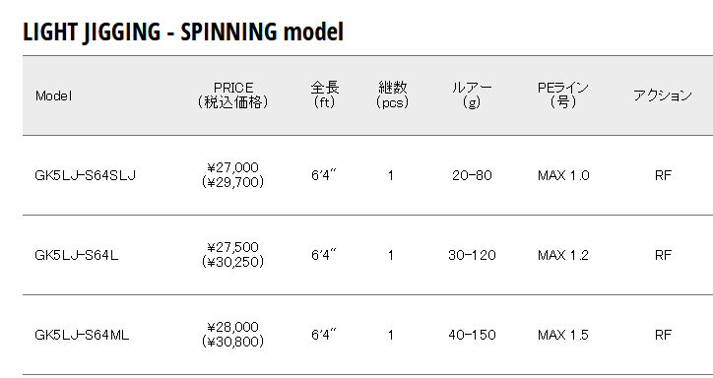Image resolution: width=713 pixels, height=378 pixels.
Task: Click the PEライン (号) column header
Action: [563, 94]
